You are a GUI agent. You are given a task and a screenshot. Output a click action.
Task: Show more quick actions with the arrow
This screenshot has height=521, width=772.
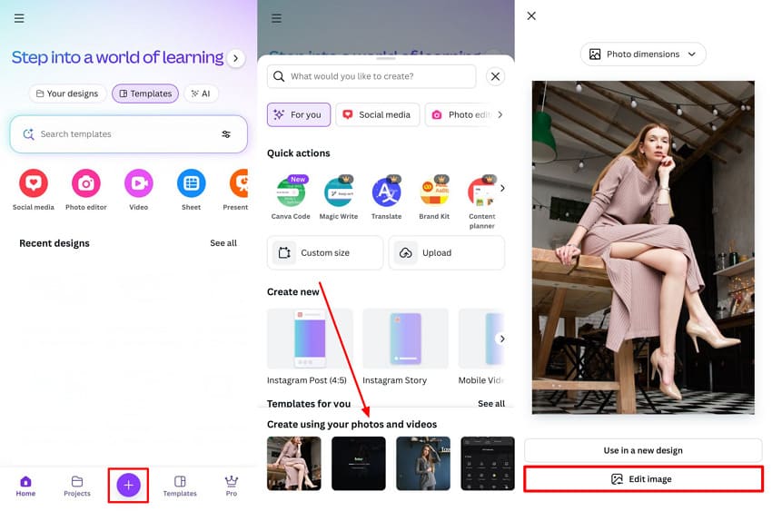coord(502,188)
